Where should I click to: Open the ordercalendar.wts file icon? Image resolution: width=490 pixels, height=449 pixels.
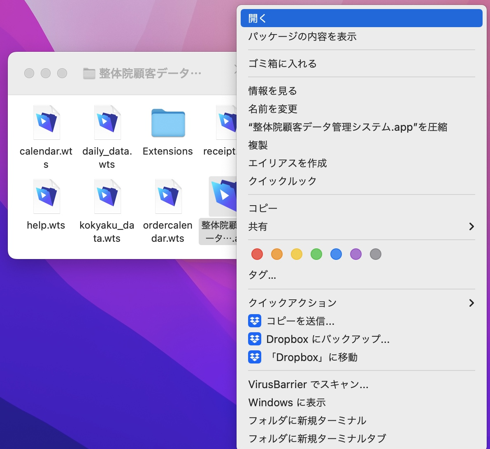(167, 196)
